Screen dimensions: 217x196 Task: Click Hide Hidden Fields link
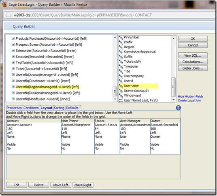point(190,96)
